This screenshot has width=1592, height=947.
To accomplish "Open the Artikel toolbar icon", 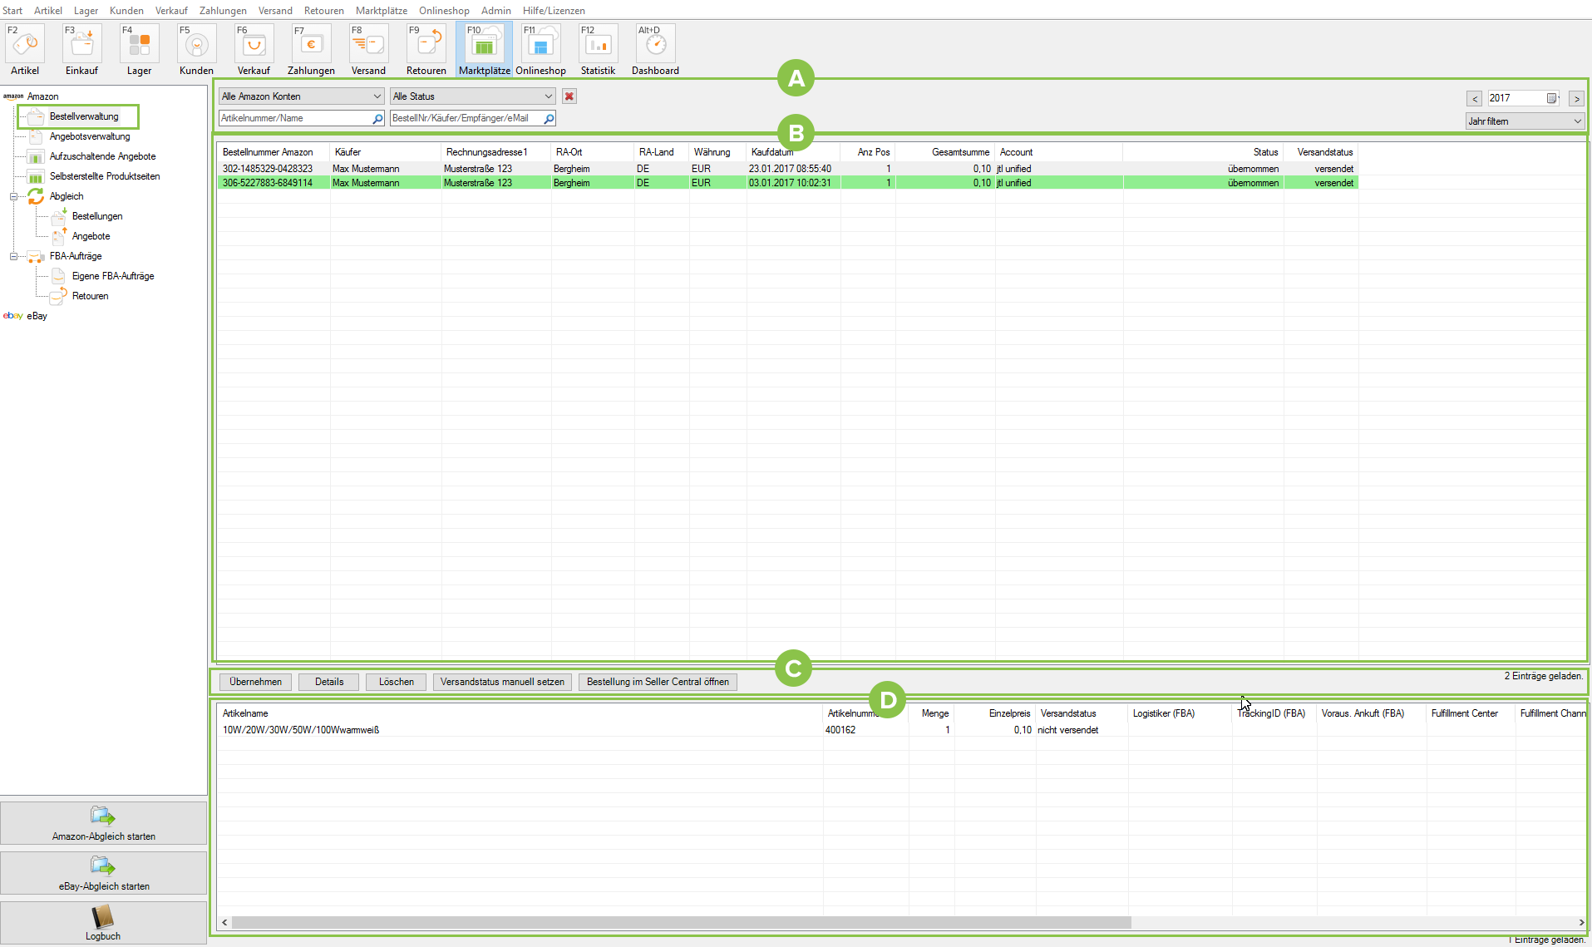I will click(x=25, y=50).
